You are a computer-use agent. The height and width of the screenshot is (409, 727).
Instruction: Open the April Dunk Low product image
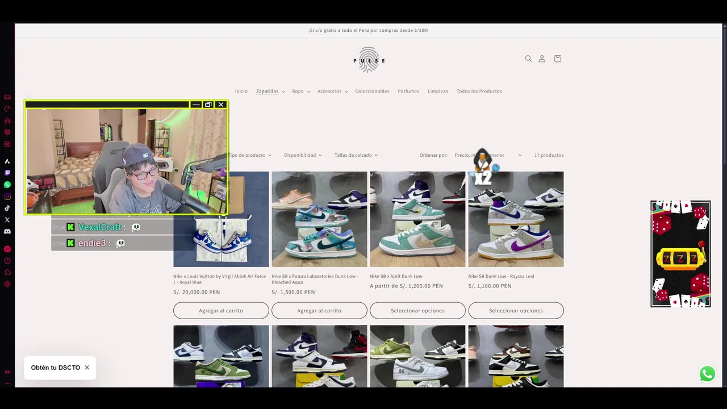coord(417,219)
